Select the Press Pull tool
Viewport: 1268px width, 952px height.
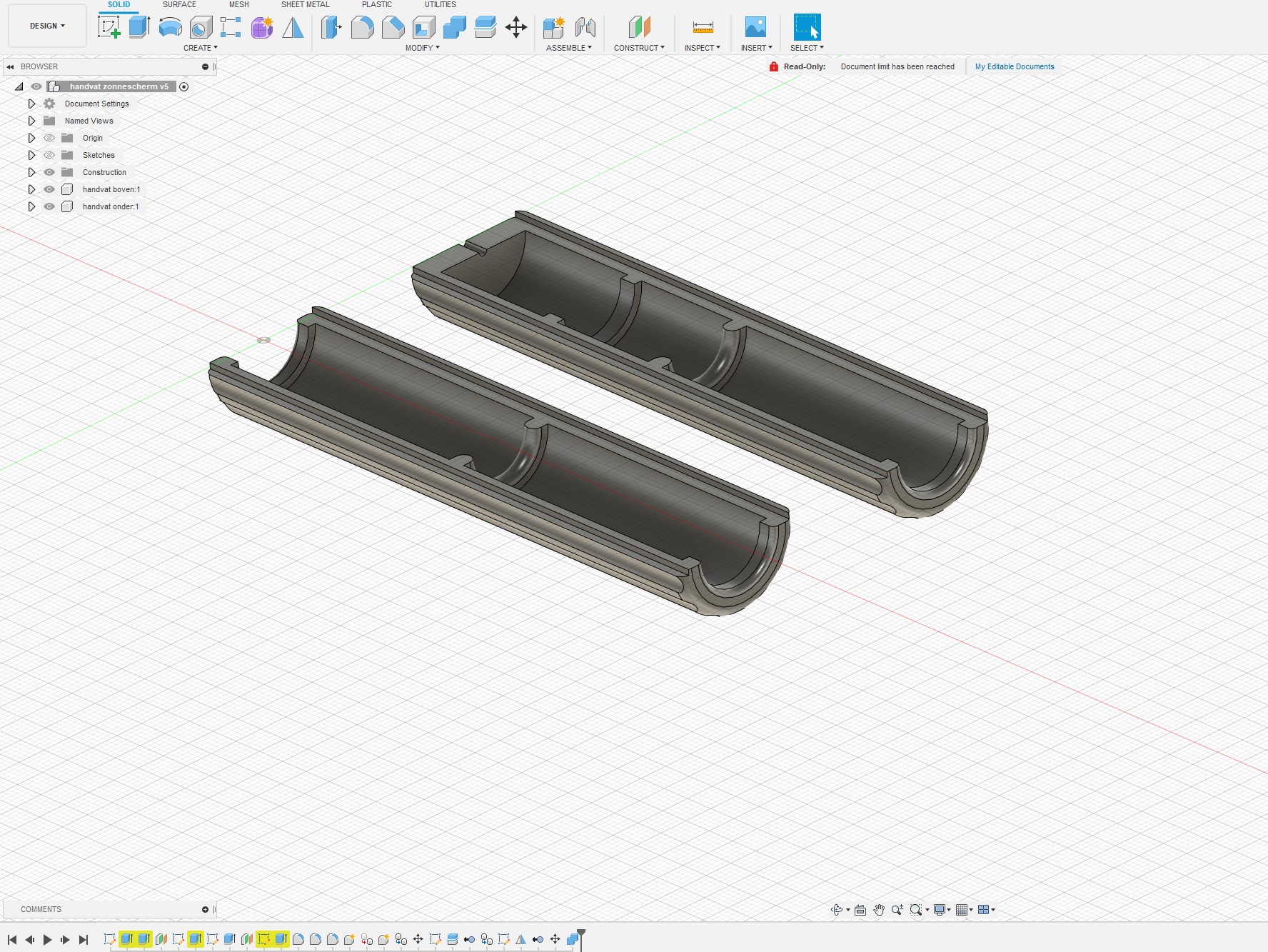tap(331, 28)
